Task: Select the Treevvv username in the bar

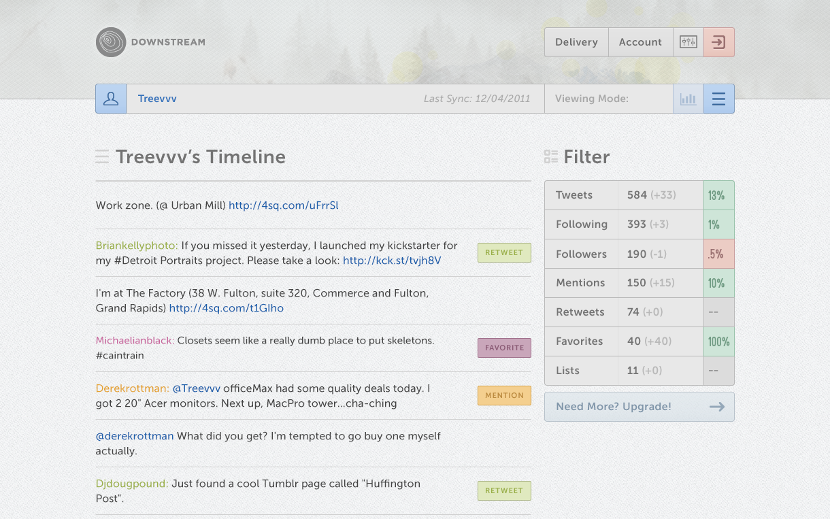Action: (157, 99)
